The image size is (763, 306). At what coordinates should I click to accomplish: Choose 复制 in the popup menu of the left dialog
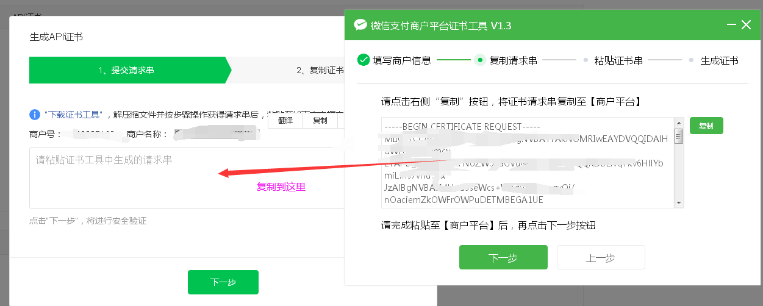tap(320, 120)
